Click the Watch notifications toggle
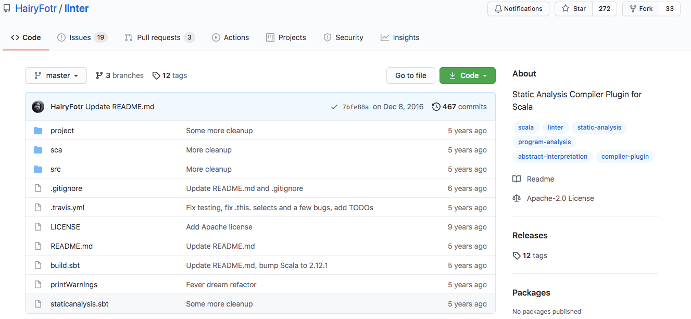691x319 pixels. click(x=518, y=8)
